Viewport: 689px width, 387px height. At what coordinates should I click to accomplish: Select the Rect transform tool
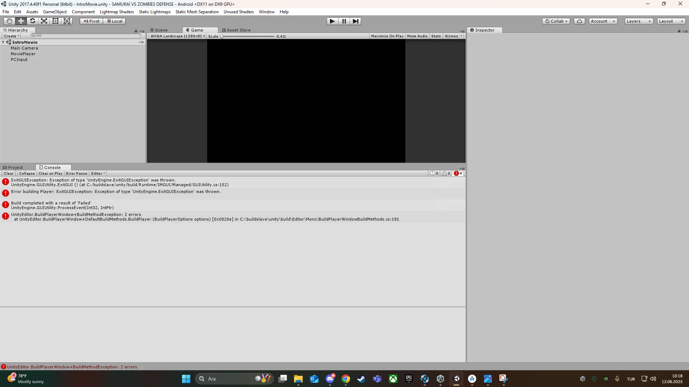(x=55, y=21)
